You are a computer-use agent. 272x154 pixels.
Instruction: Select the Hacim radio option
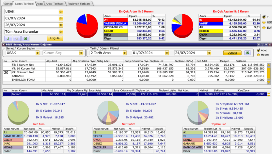[x=258, y=55]
